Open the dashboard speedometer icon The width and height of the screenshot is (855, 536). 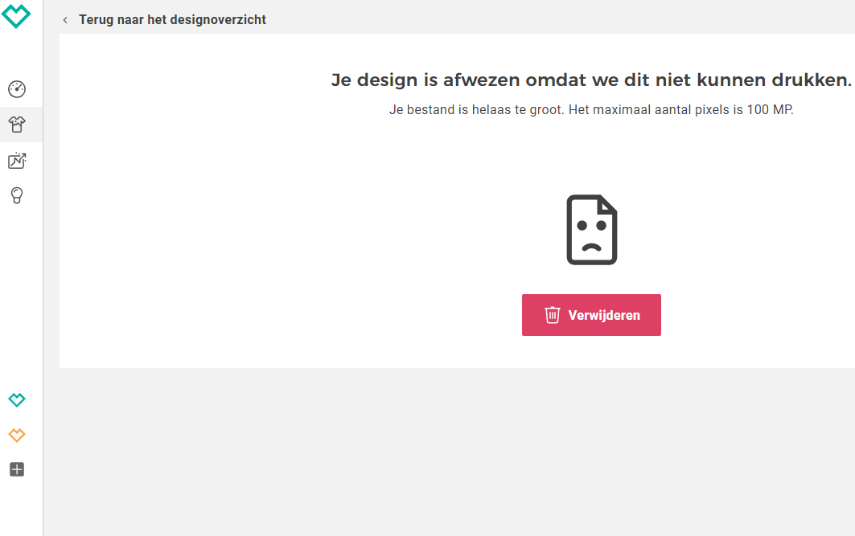pos(17,89)
